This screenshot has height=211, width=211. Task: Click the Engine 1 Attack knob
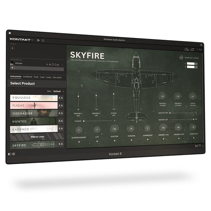(162, 96)
